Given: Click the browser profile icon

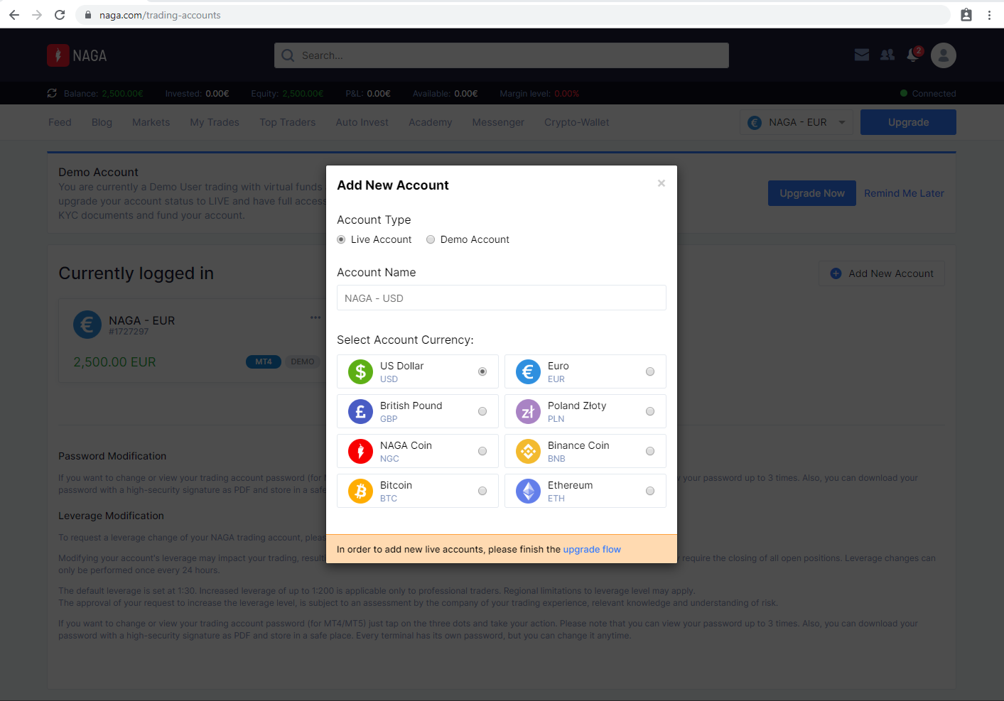Looking at the screenshot, I should (966, 15).
